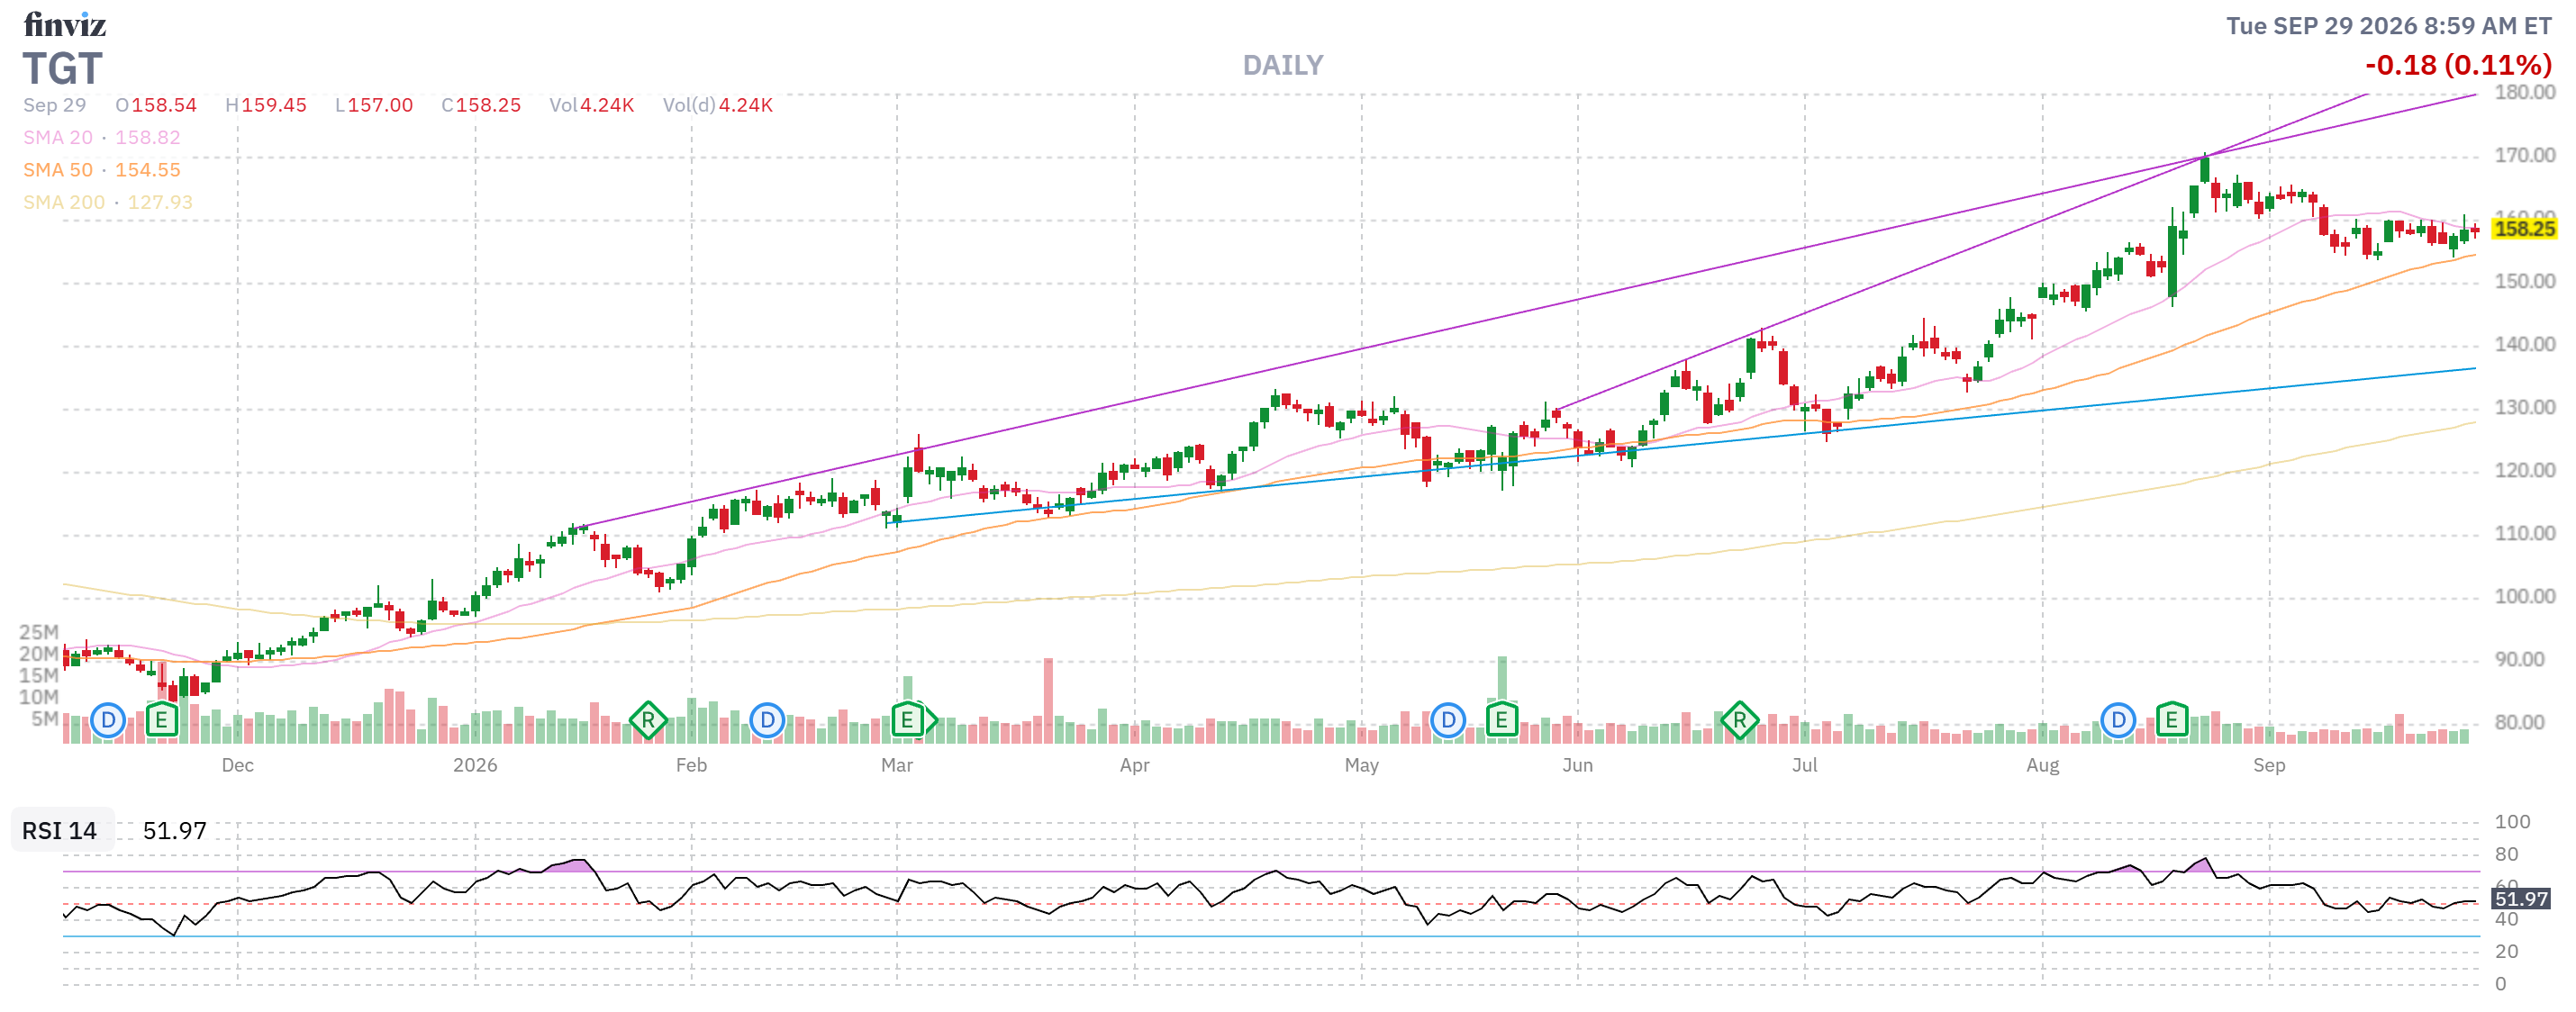Click the -0.18 (0.11%) change value
2576x1012 pixels.
(x=2458, y=65)
